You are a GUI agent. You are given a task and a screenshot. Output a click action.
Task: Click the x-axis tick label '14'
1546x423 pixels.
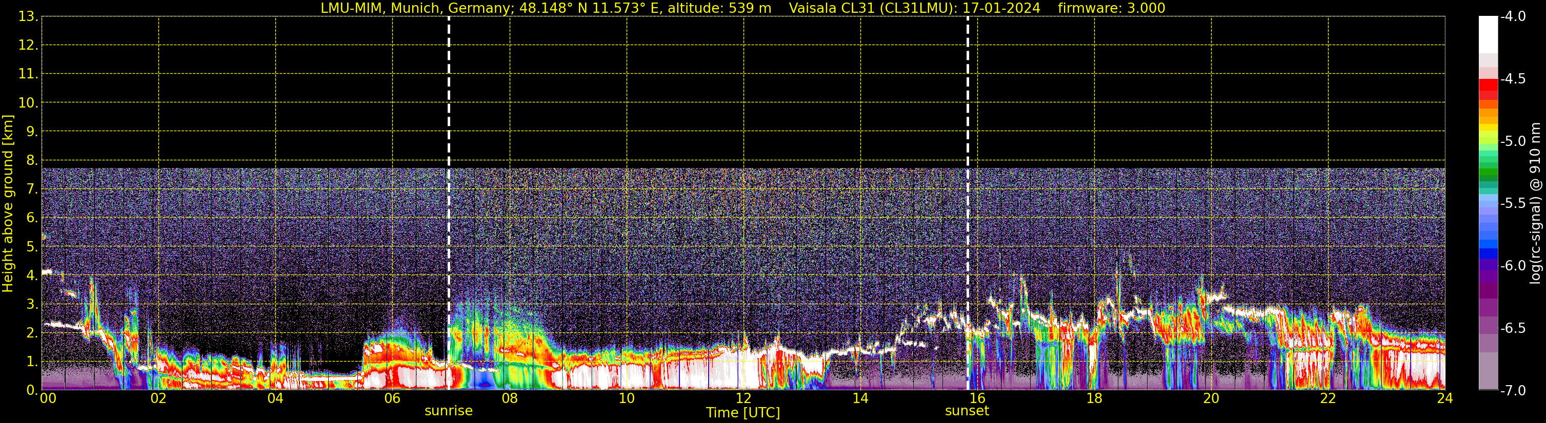[860, 398]
